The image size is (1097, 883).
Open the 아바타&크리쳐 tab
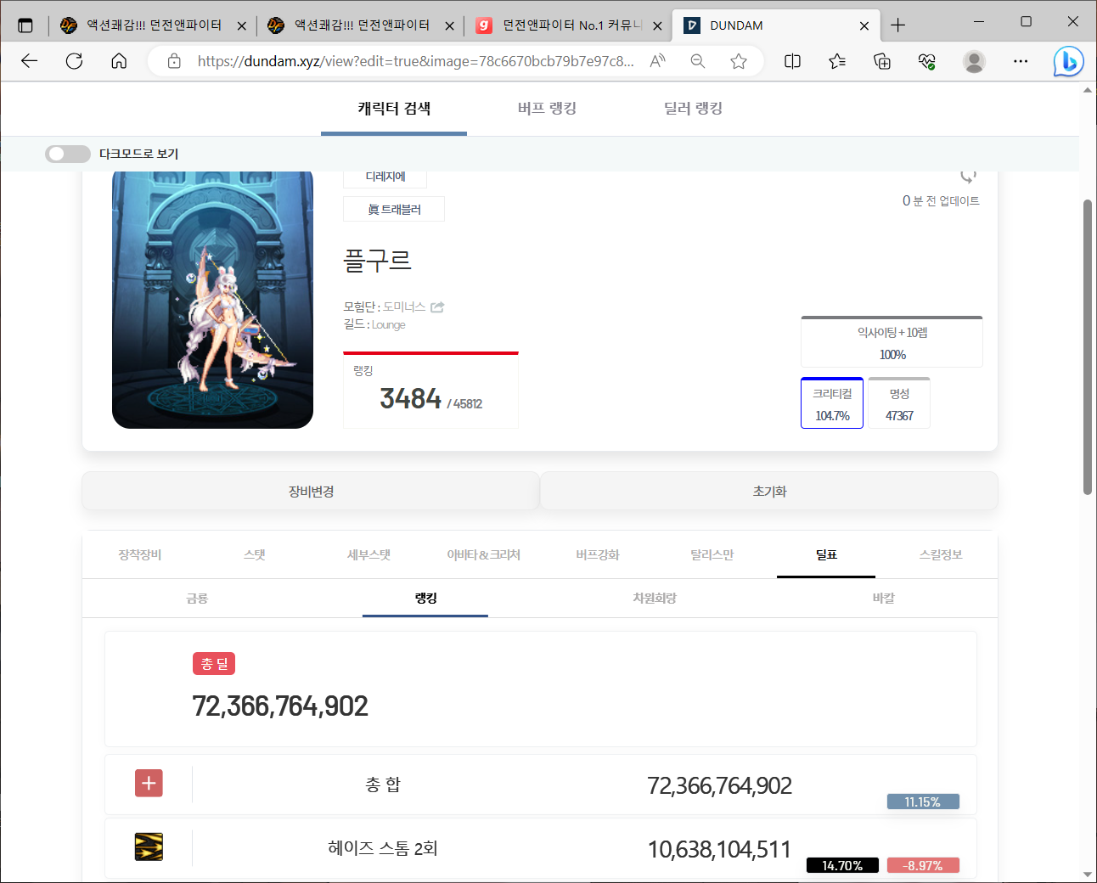coord(483,554)
